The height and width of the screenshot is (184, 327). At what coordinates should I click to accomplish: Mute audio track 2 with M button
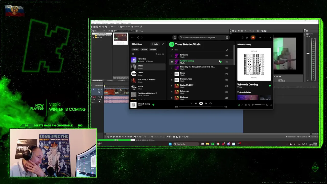coord(99,97)
